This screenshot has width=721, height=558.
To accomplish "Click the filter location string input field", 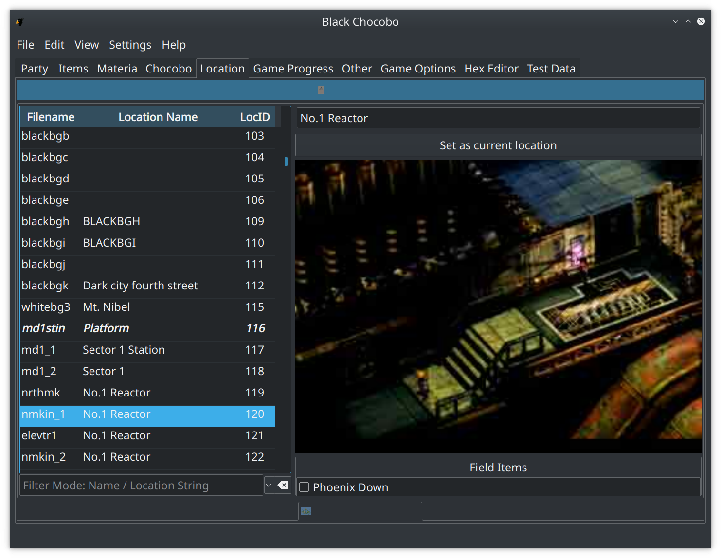I will tap(142, 485).
